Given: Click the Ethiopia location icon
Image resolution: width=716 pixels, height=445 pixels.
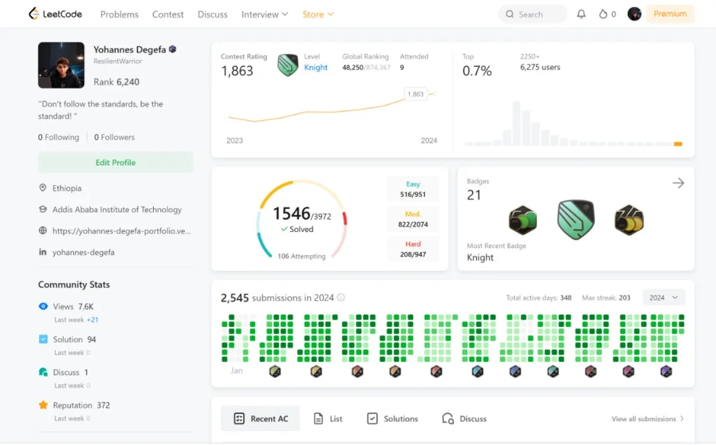Looking at the screenshot, I should 43,188.
